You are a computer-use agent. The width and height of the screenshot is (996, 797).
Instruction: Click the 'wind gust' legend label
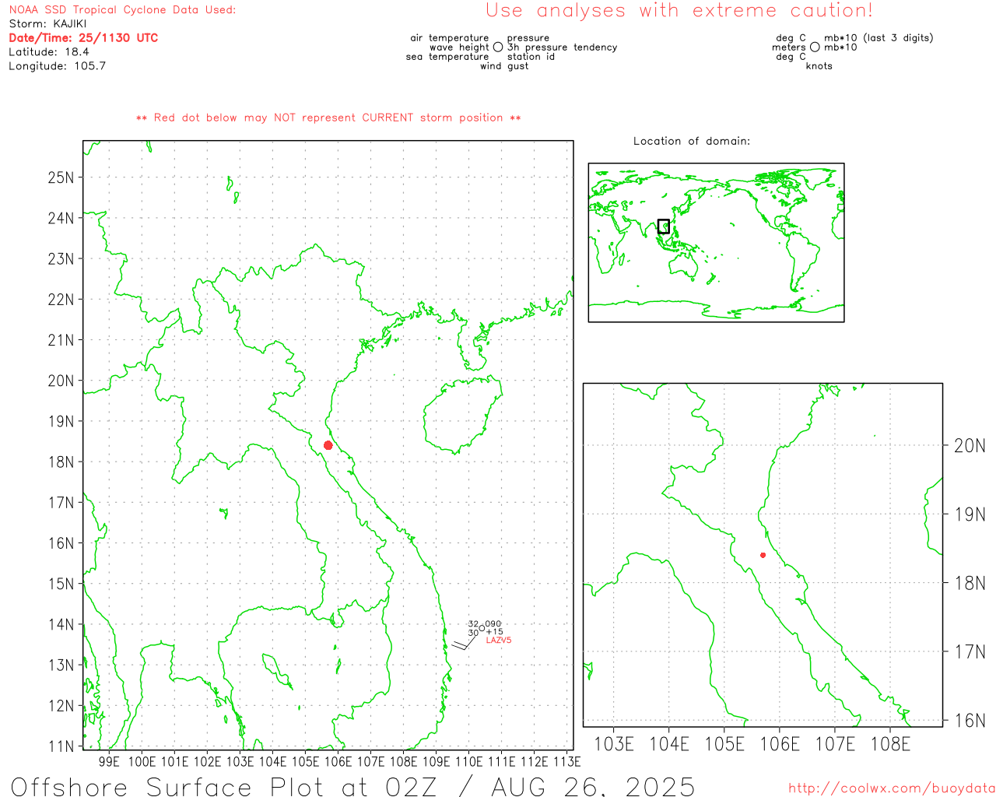(504, 66)
